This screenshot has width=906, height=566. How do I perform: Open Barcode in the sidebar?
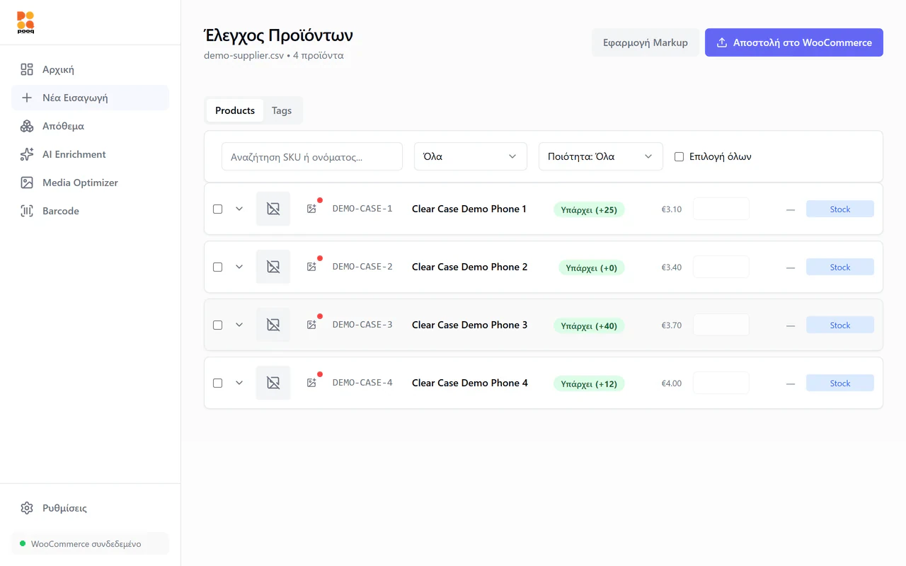click(90, 211)
